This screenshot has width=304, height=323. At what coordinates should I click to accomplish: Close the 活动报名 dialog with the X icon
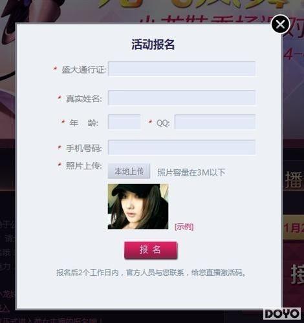pyautogui.click(x=280, y=24)
